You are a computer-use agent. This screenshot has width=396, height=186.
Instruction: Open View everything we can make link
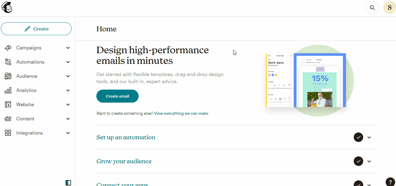tap(181, 113)
